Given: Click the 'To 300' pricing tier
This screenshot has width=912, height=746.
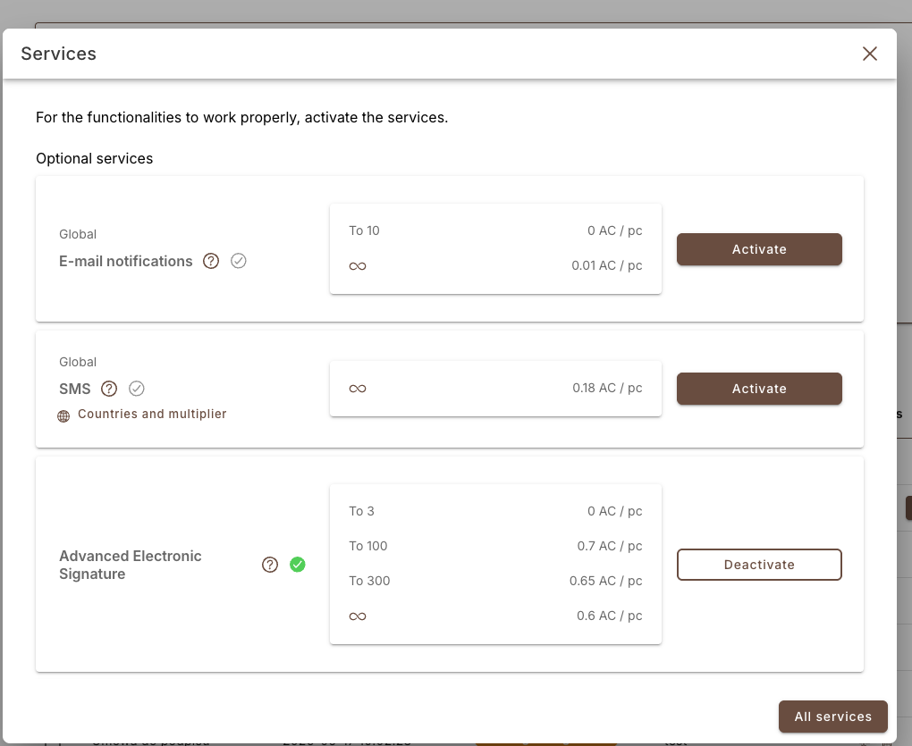Looking at the screenshot, I should click(x=369, y=581).
